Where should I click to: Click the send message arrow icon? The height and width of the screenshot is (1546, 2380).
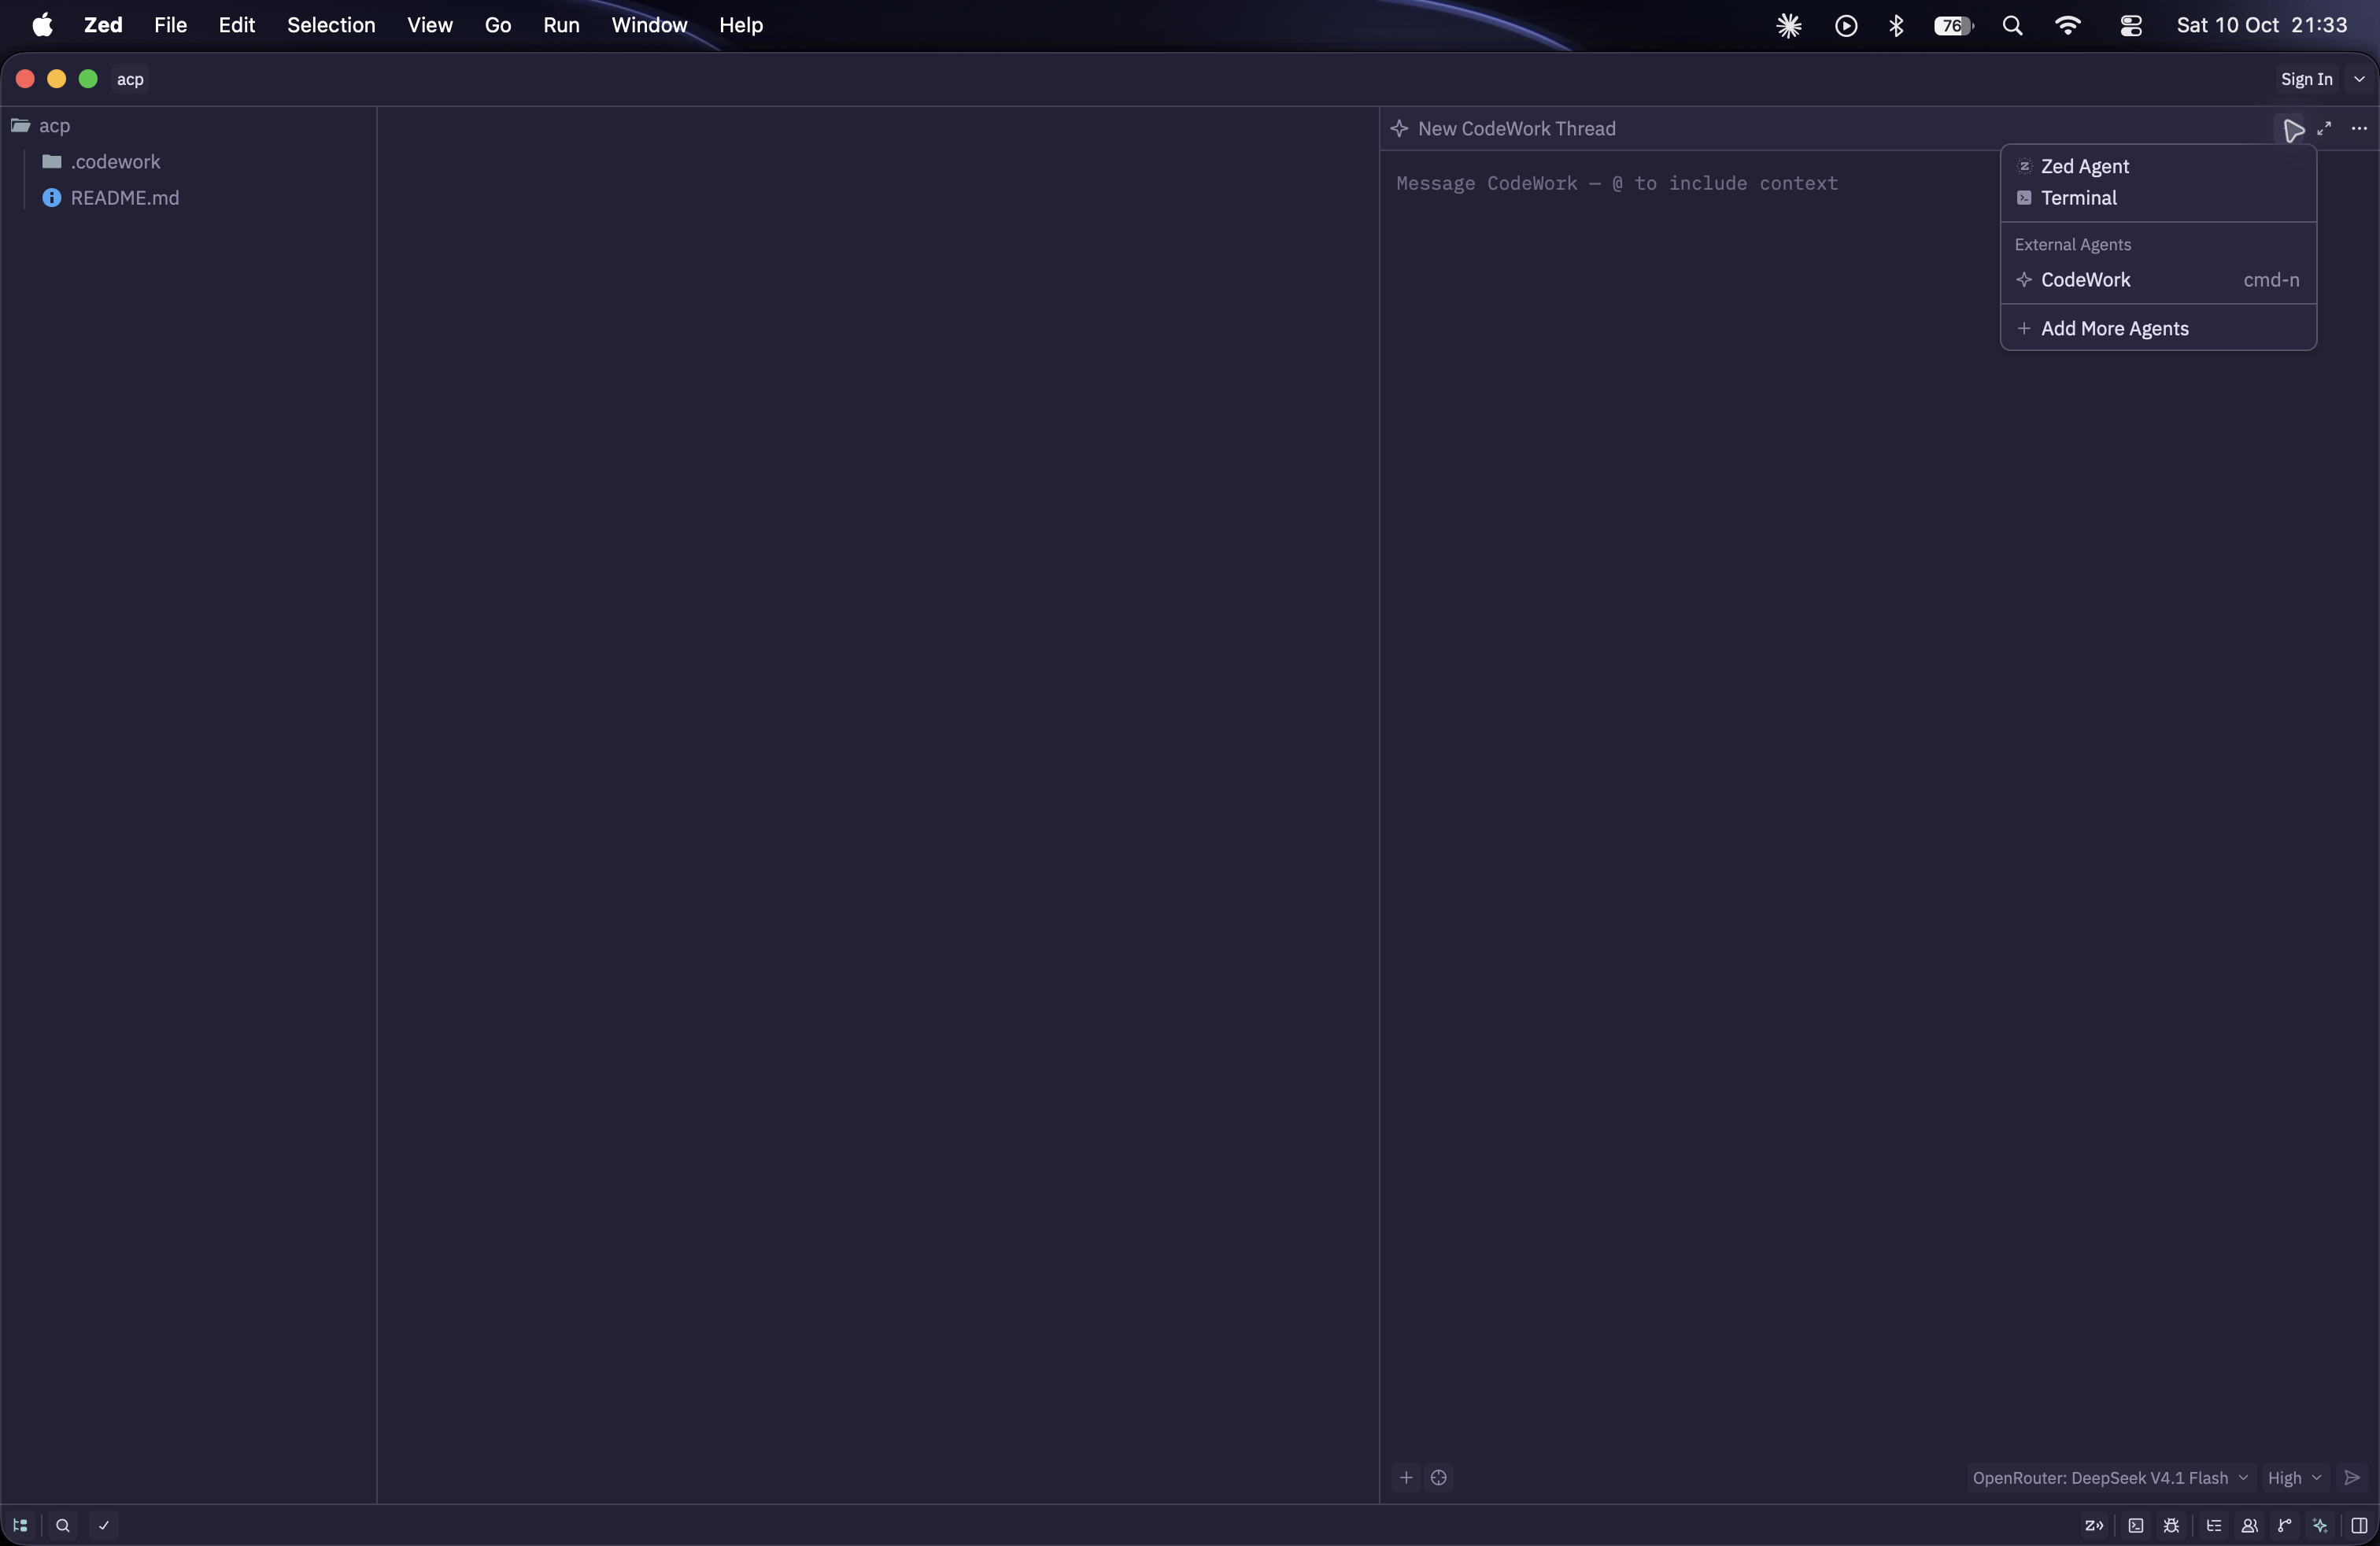pyautogui.click(x=2352, y=1477)
